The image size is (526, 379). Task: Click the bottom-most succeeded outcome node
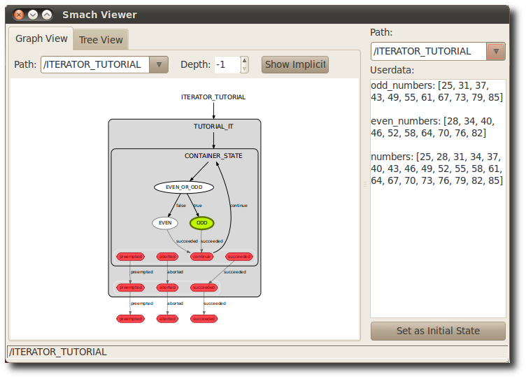click(204, 319)
